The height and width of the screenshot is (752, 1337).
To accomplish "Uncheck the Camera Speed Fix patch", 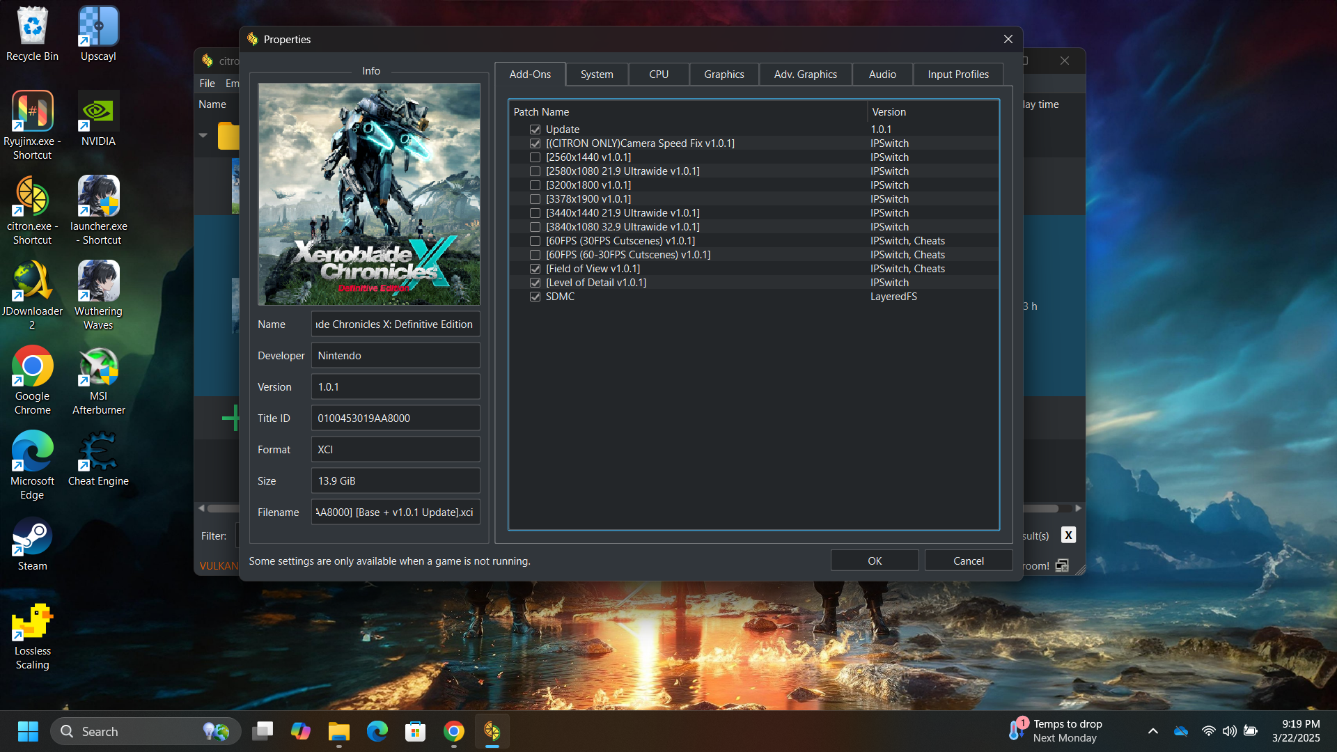I will coord(535,143).
